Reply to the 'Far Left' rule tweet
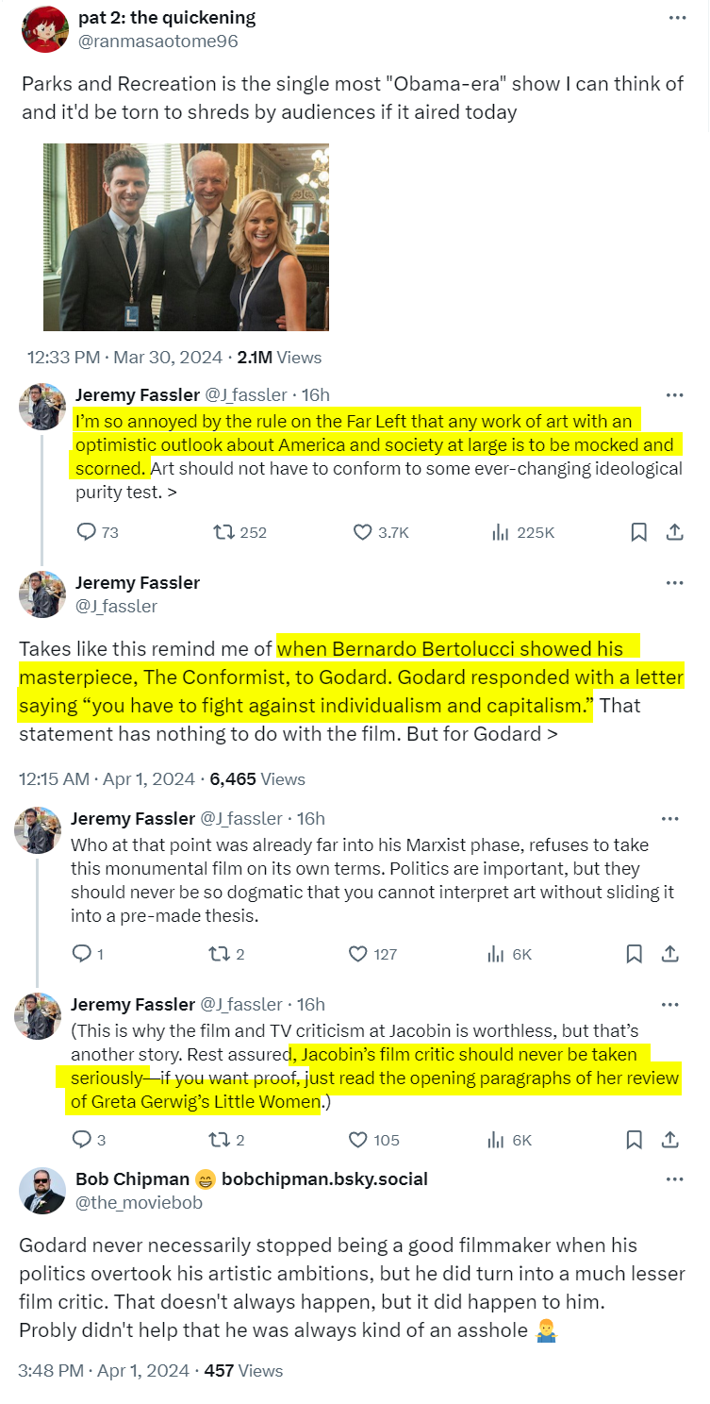Viewport: 710px width, 1404px height. coord(87,533)
